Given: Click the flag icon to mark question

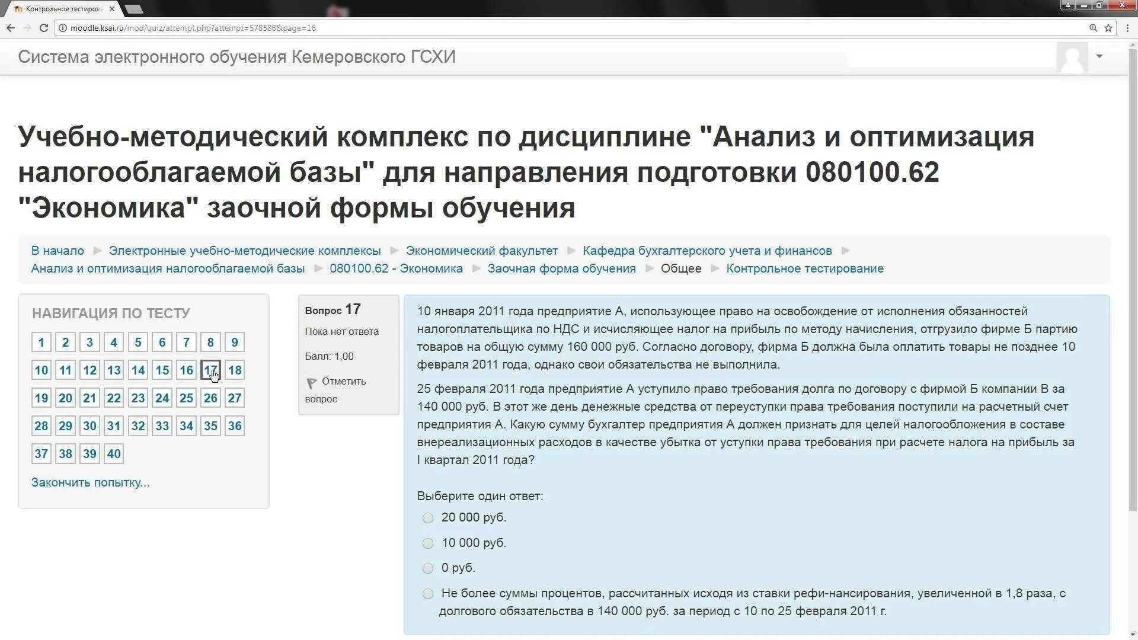Looking at the screenshot, I should click(x=311, y=383).
